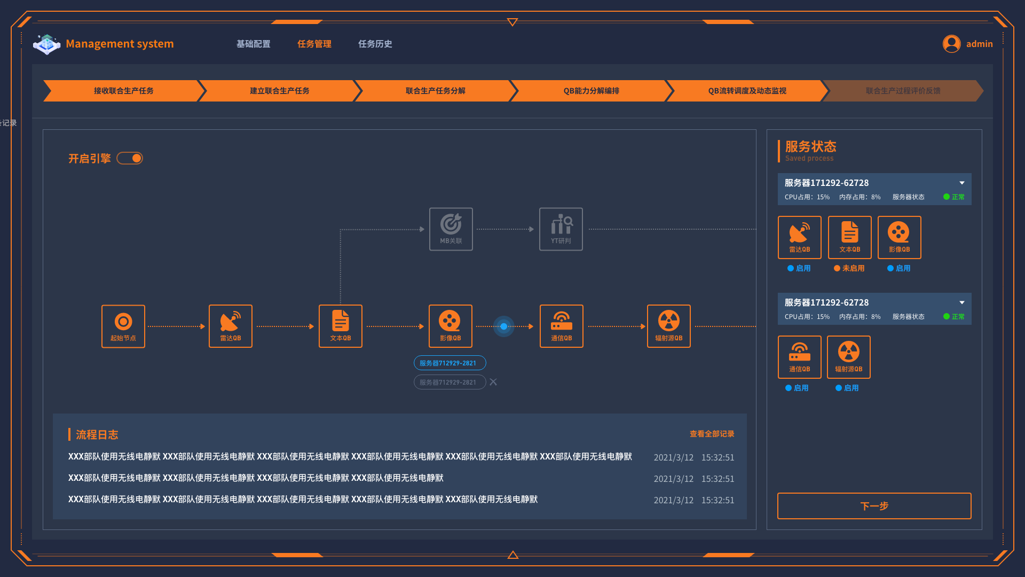This screenshot has width=1025, height=577.
Task: Go to step 建立联合生产任务
Action: coord(280,91)
